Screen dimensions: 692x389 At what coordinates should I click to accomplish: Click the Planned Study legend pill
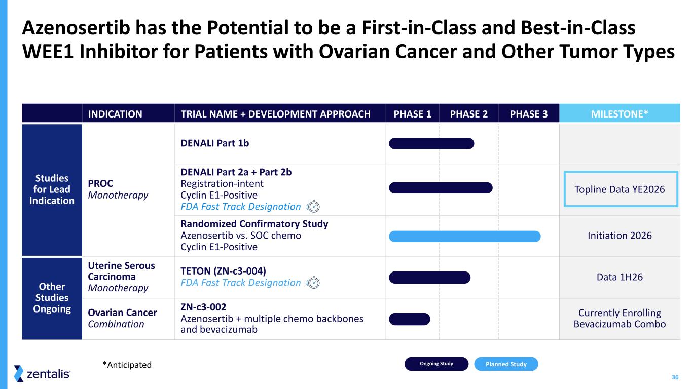[505, 364]
